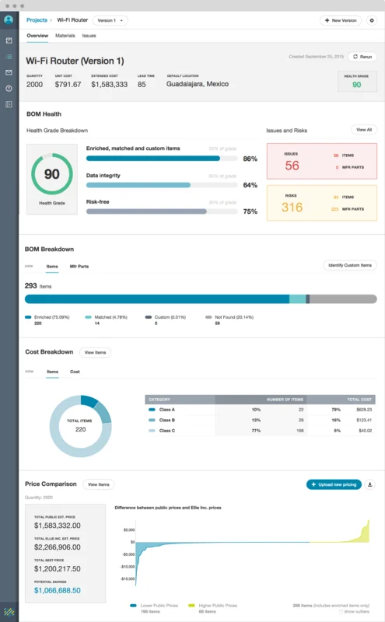Click the extended cost $1,583,333

(109, 85)
